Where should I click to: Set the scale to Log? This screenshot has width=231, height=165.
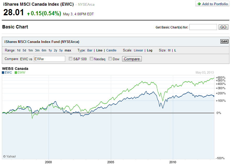(150, 50)
